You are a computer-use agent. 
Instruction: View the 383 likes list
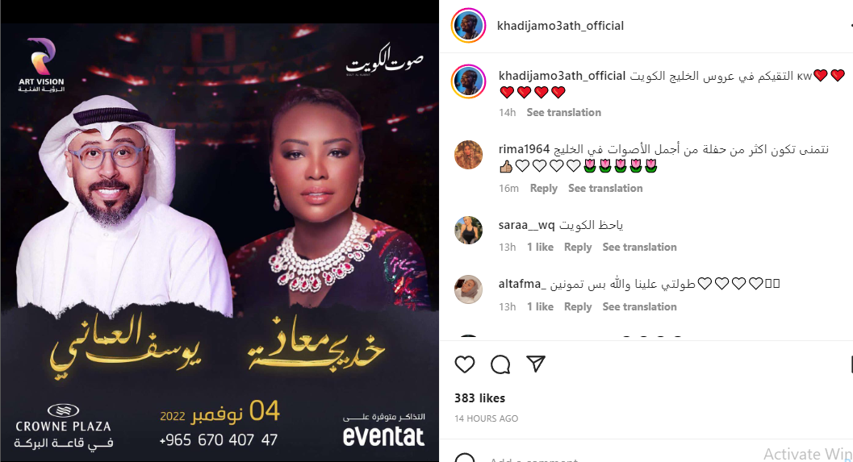click(480, 397)
